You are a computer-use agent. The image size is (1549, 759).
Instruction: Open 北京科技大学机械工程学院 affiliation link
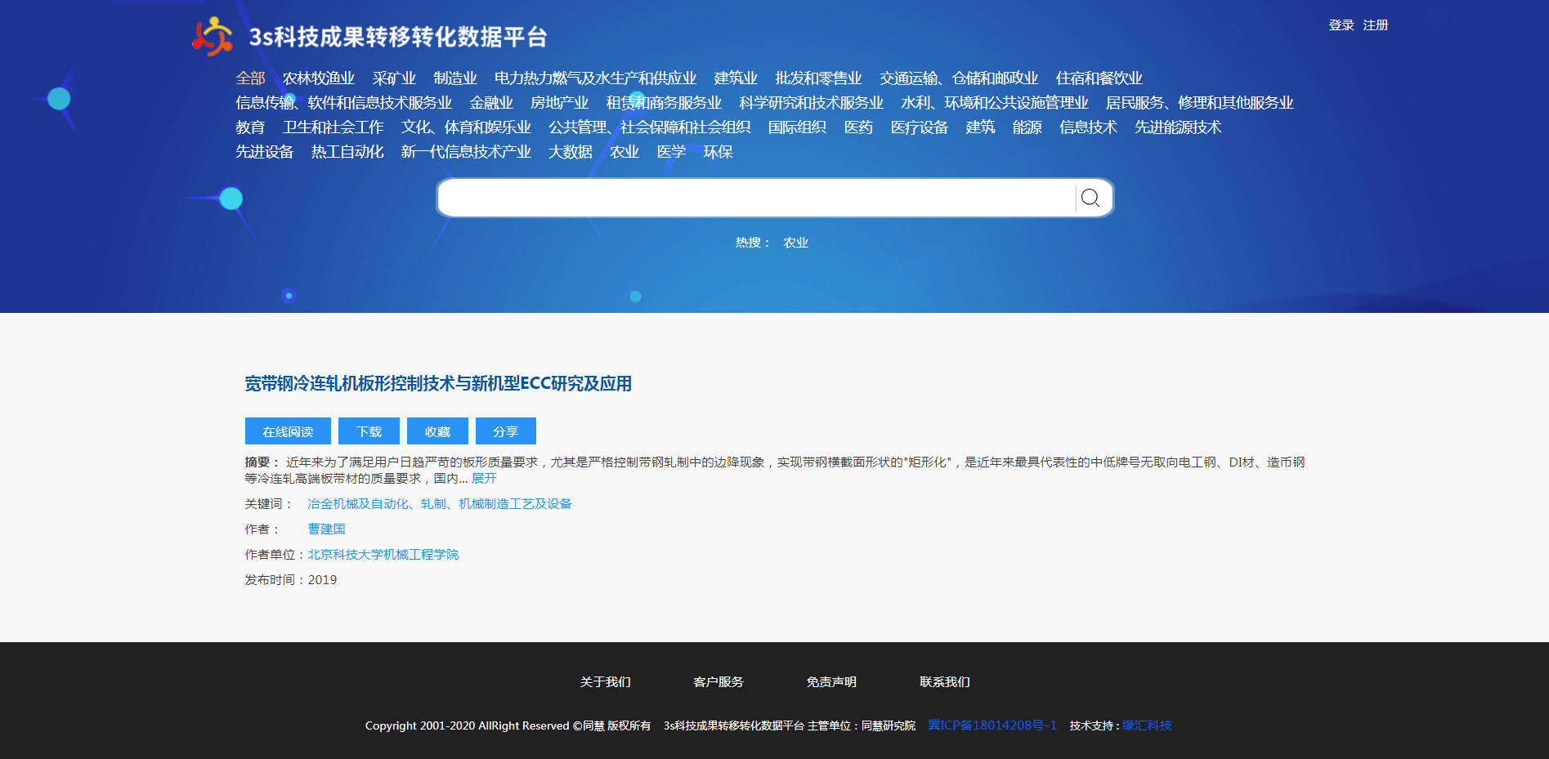(383, 555)
